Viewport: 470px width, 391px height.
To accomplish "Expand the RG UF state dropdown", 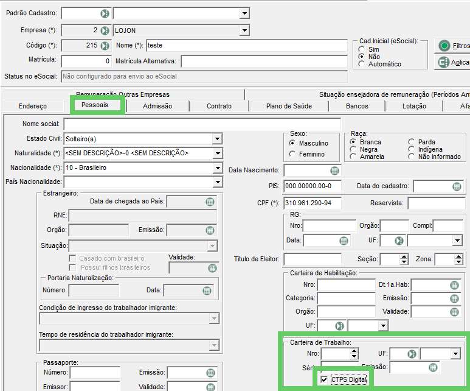I will click(457, 241).
